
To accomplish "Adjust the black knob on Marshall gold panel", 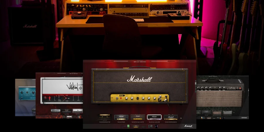I will point(138,98).
